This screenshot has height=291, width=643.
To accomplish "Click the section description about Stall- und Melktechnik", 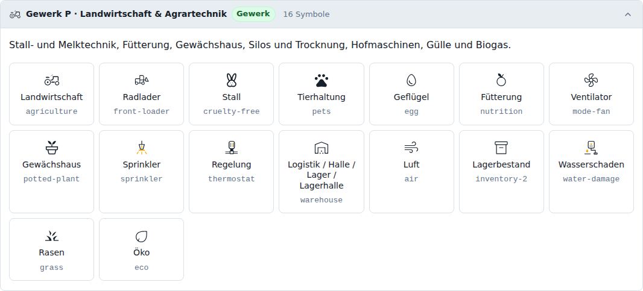I will click(x=260, y=45).
